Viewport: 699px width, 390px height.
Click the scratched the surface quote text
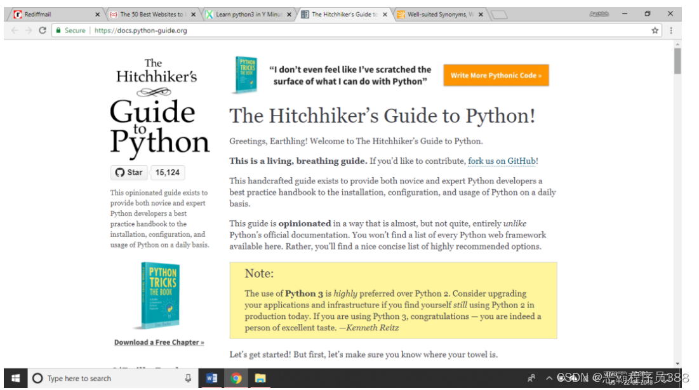pyautogui.click(x=350, y=76)
